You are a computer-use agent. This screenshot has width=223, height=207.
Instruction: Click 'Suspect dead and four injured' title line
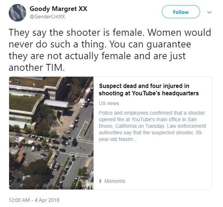[144, 86]
